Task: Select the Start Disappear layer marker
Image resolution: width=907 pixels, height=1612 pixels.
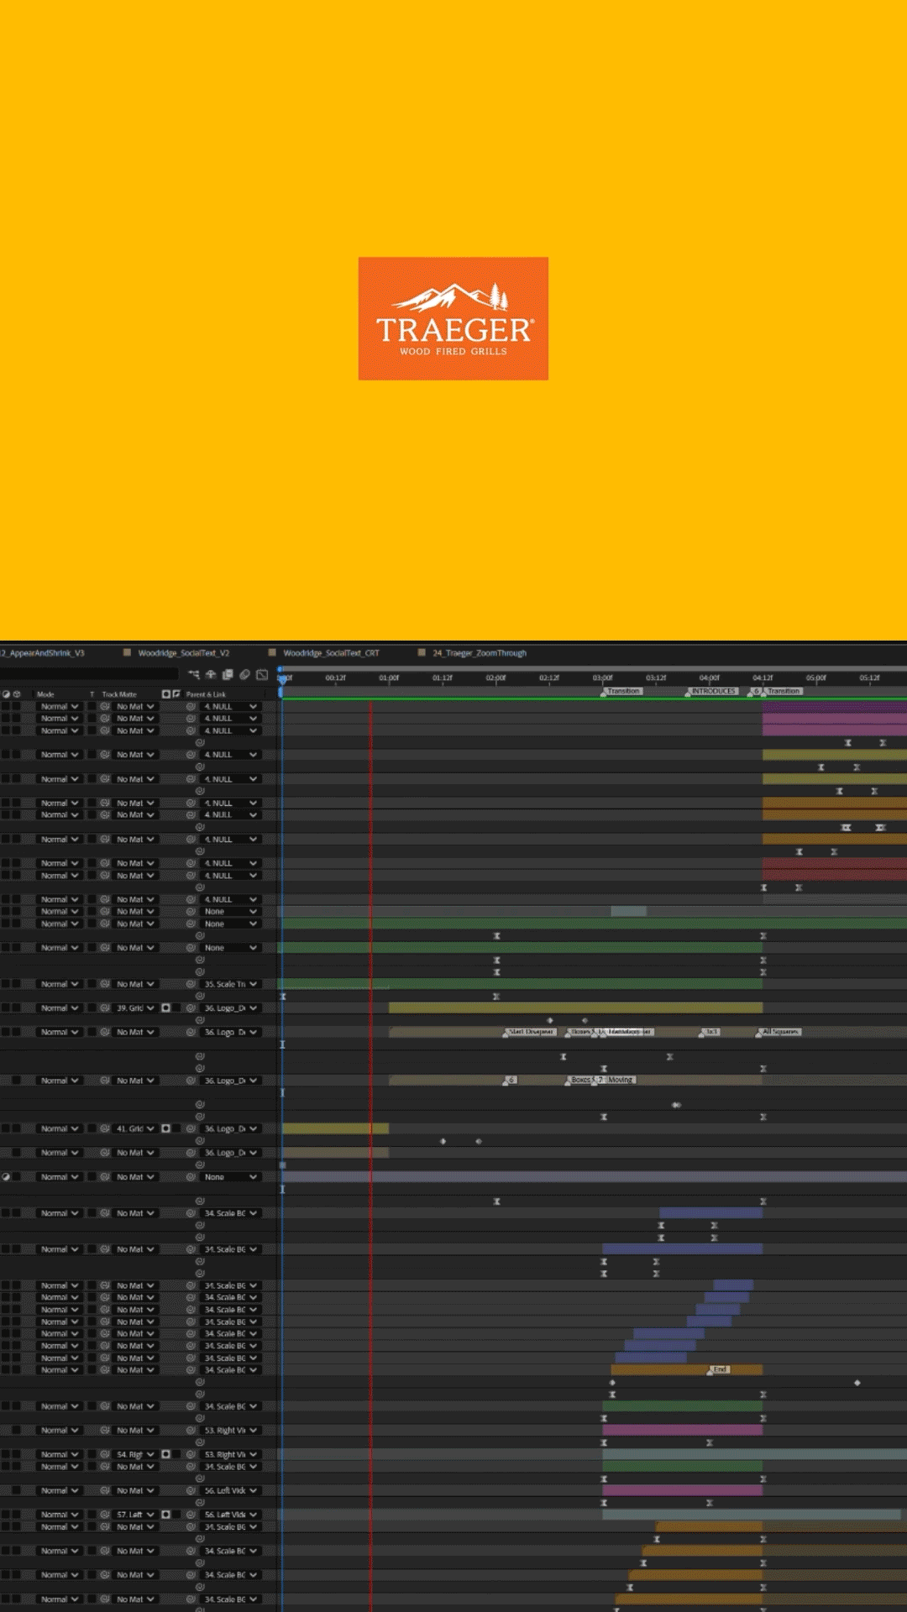Action: tap(531, 1032)
